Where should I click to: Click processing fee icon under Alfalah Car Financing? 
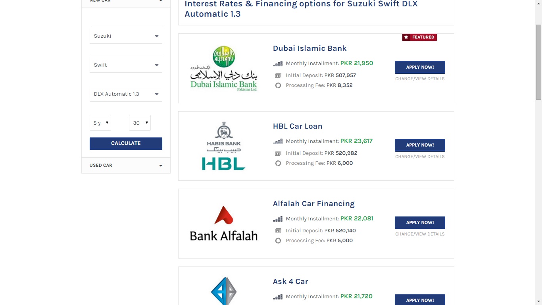[x=278, y=241]
